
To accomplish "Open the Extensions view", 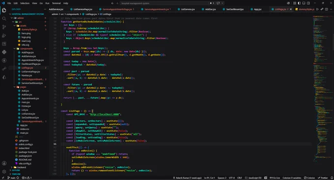I will point(4,44).
